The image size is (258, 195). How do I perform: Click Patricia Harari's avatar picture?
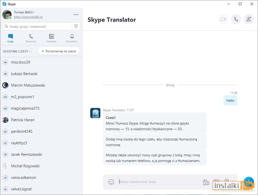pos(5,120)
